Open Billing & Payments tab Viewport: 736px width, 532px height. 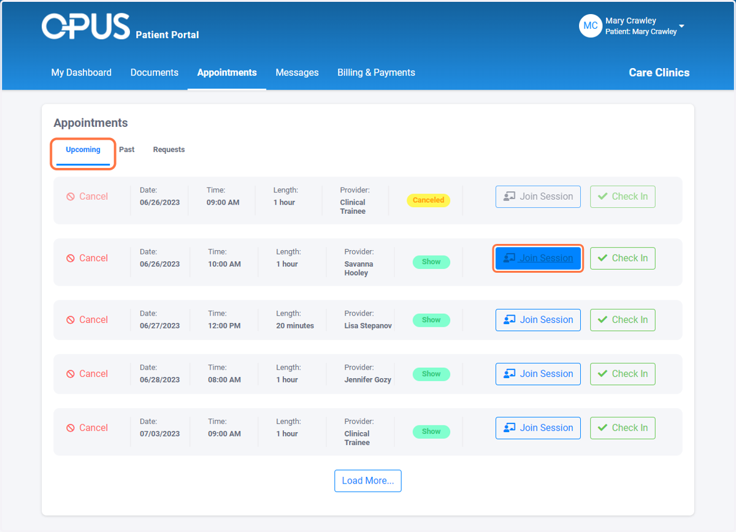tap(376, 72)
